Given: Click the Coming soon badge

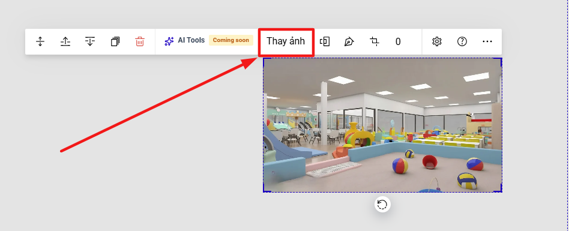Looking at the screenshot, I should pos(231,40).
